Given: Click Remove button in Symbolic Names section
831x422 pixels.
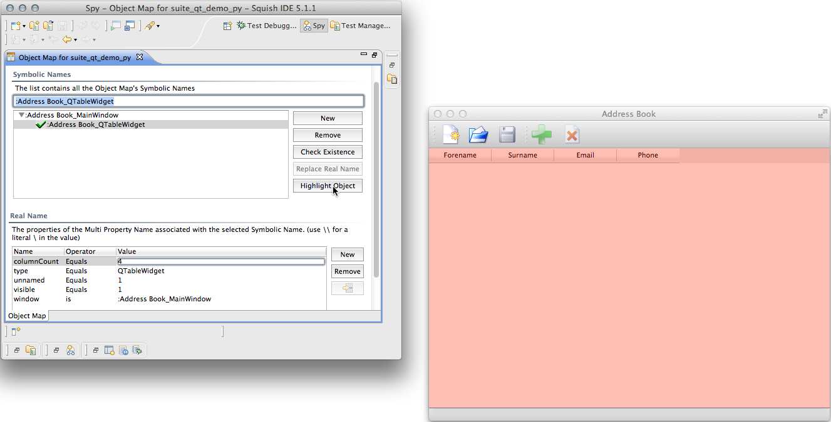Looking at the screenshot, I should [x=328, y=135].
